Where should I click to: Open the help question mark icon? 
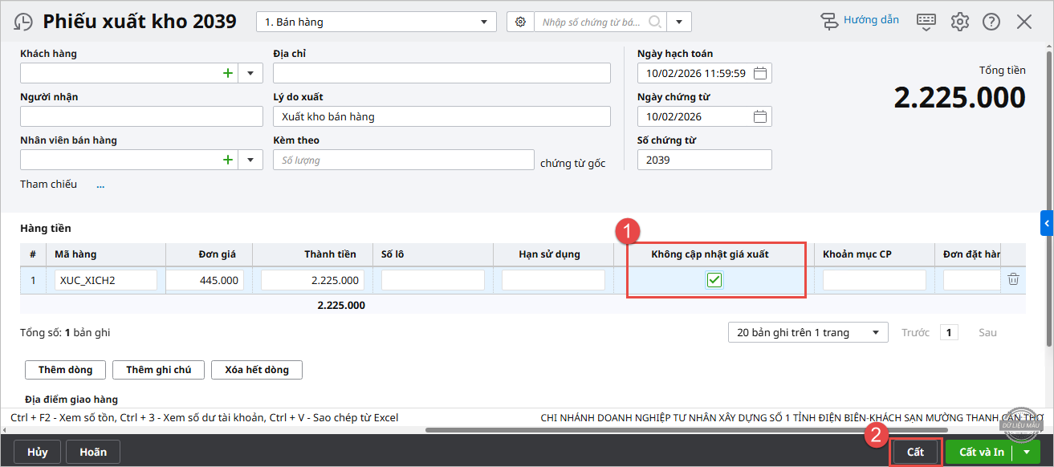pyautogui.click(x=991, y=22)
